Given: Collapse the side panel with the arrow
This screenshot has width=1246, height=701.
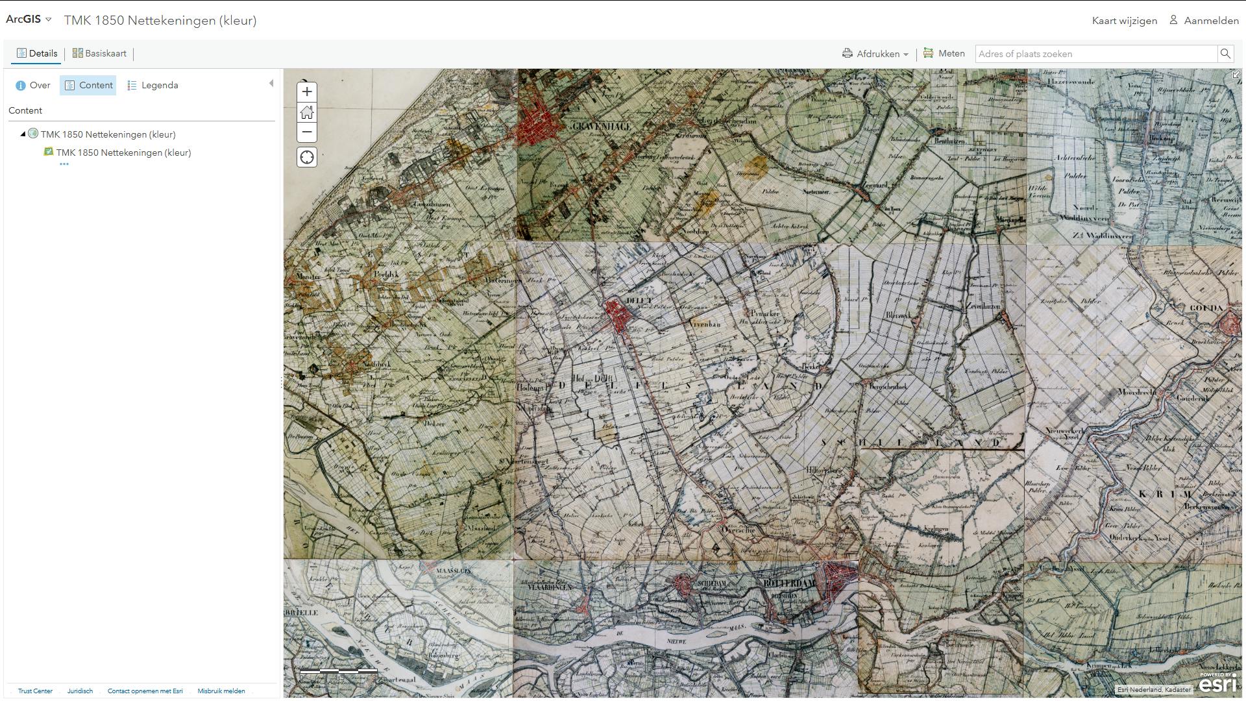Looking at the screenshot, I should pos(271,83).
